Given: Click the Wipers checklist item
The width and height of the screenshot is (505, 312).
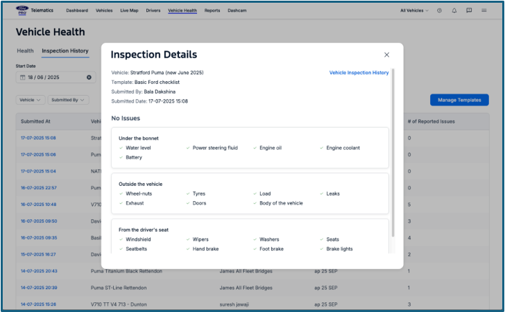Looking at the screenshot, I should tap(198, 239).
